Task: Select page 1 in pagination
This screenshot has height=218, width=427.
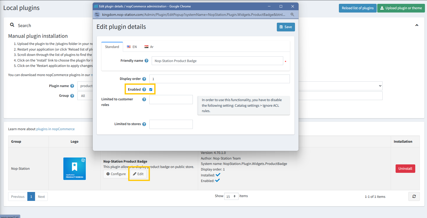Action: click(31, 197)
